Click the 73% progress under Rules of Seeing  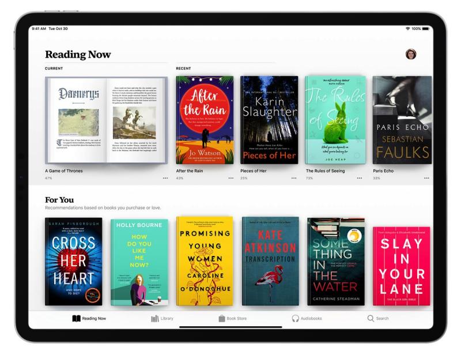coord(309,178)
